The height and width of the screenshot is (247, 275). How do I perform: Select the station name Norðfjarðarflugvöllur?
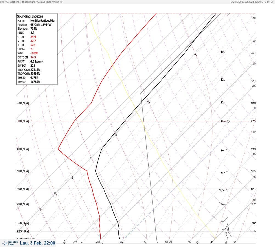[43, 21]
